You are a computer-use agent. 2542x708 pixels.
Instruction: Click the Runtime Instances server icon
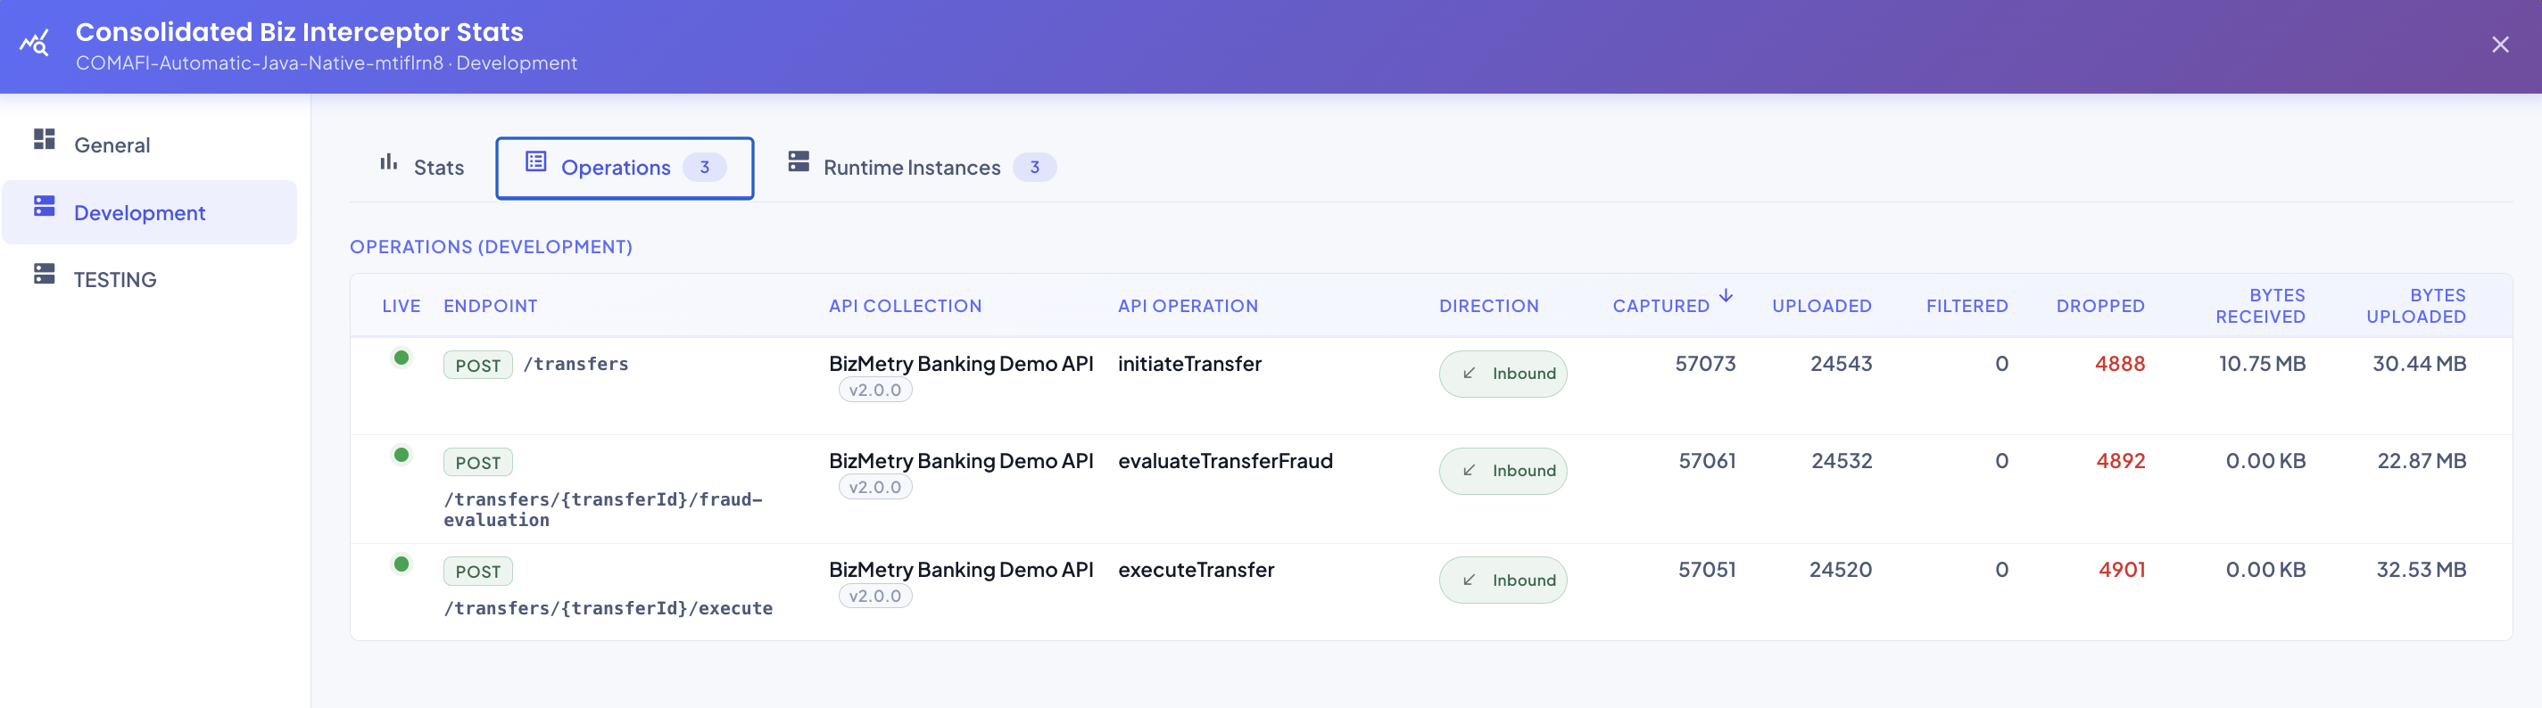coord(799,161)
